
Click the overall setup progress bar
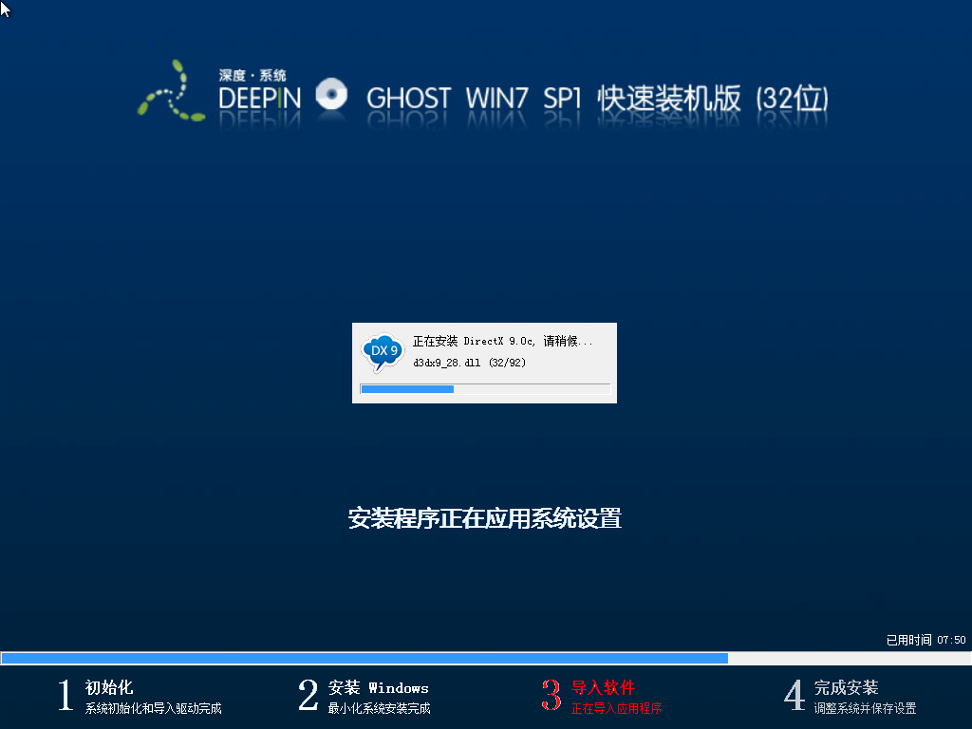(486, 659)
